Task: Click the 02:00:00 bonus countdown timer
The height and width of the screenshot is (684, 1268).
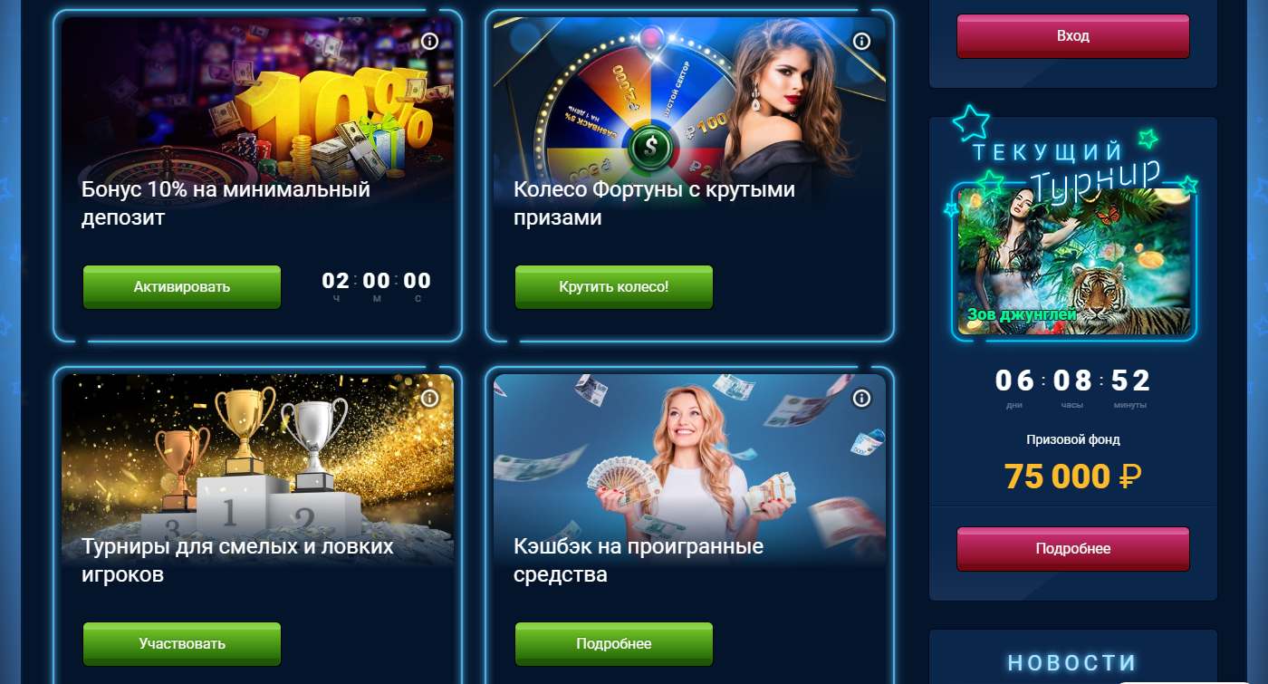Action: pos(377,286)
